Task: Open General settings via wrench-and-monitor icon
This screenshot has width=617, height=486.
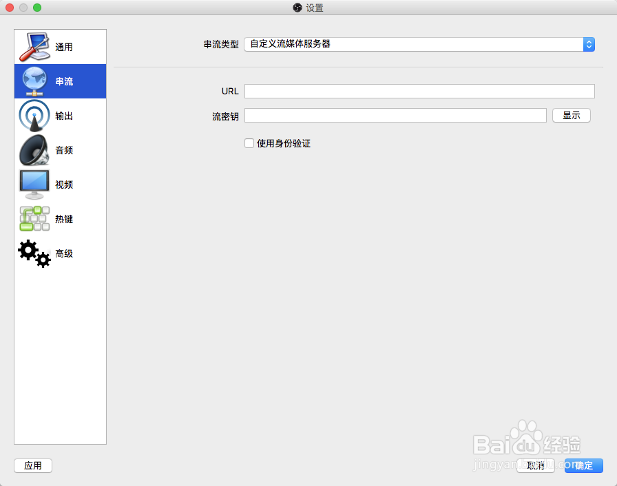Action: (x=34, y=47)
